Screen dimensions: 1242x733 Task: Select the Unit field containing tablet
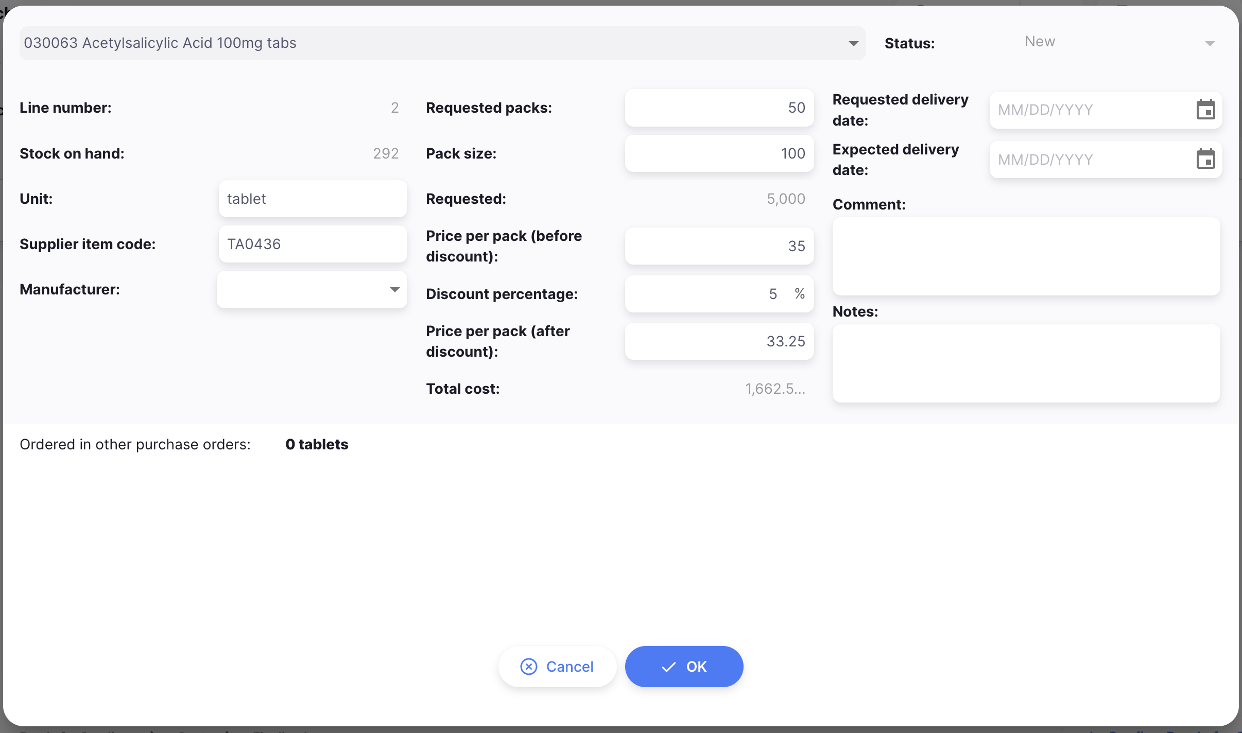coord(312,198)
